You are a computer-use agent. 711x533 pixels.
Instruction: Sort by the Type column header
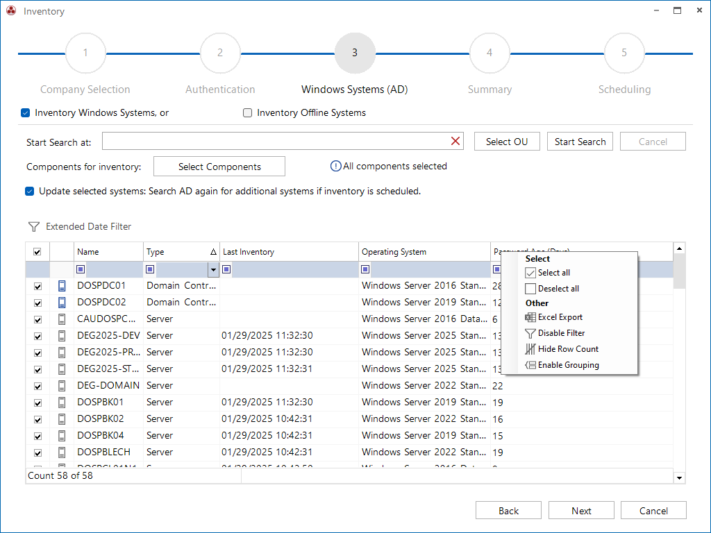click(181, 252)
